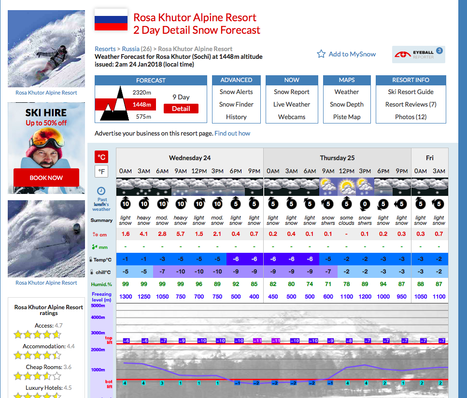Open Resort Reviews (7)

(410, 104)
